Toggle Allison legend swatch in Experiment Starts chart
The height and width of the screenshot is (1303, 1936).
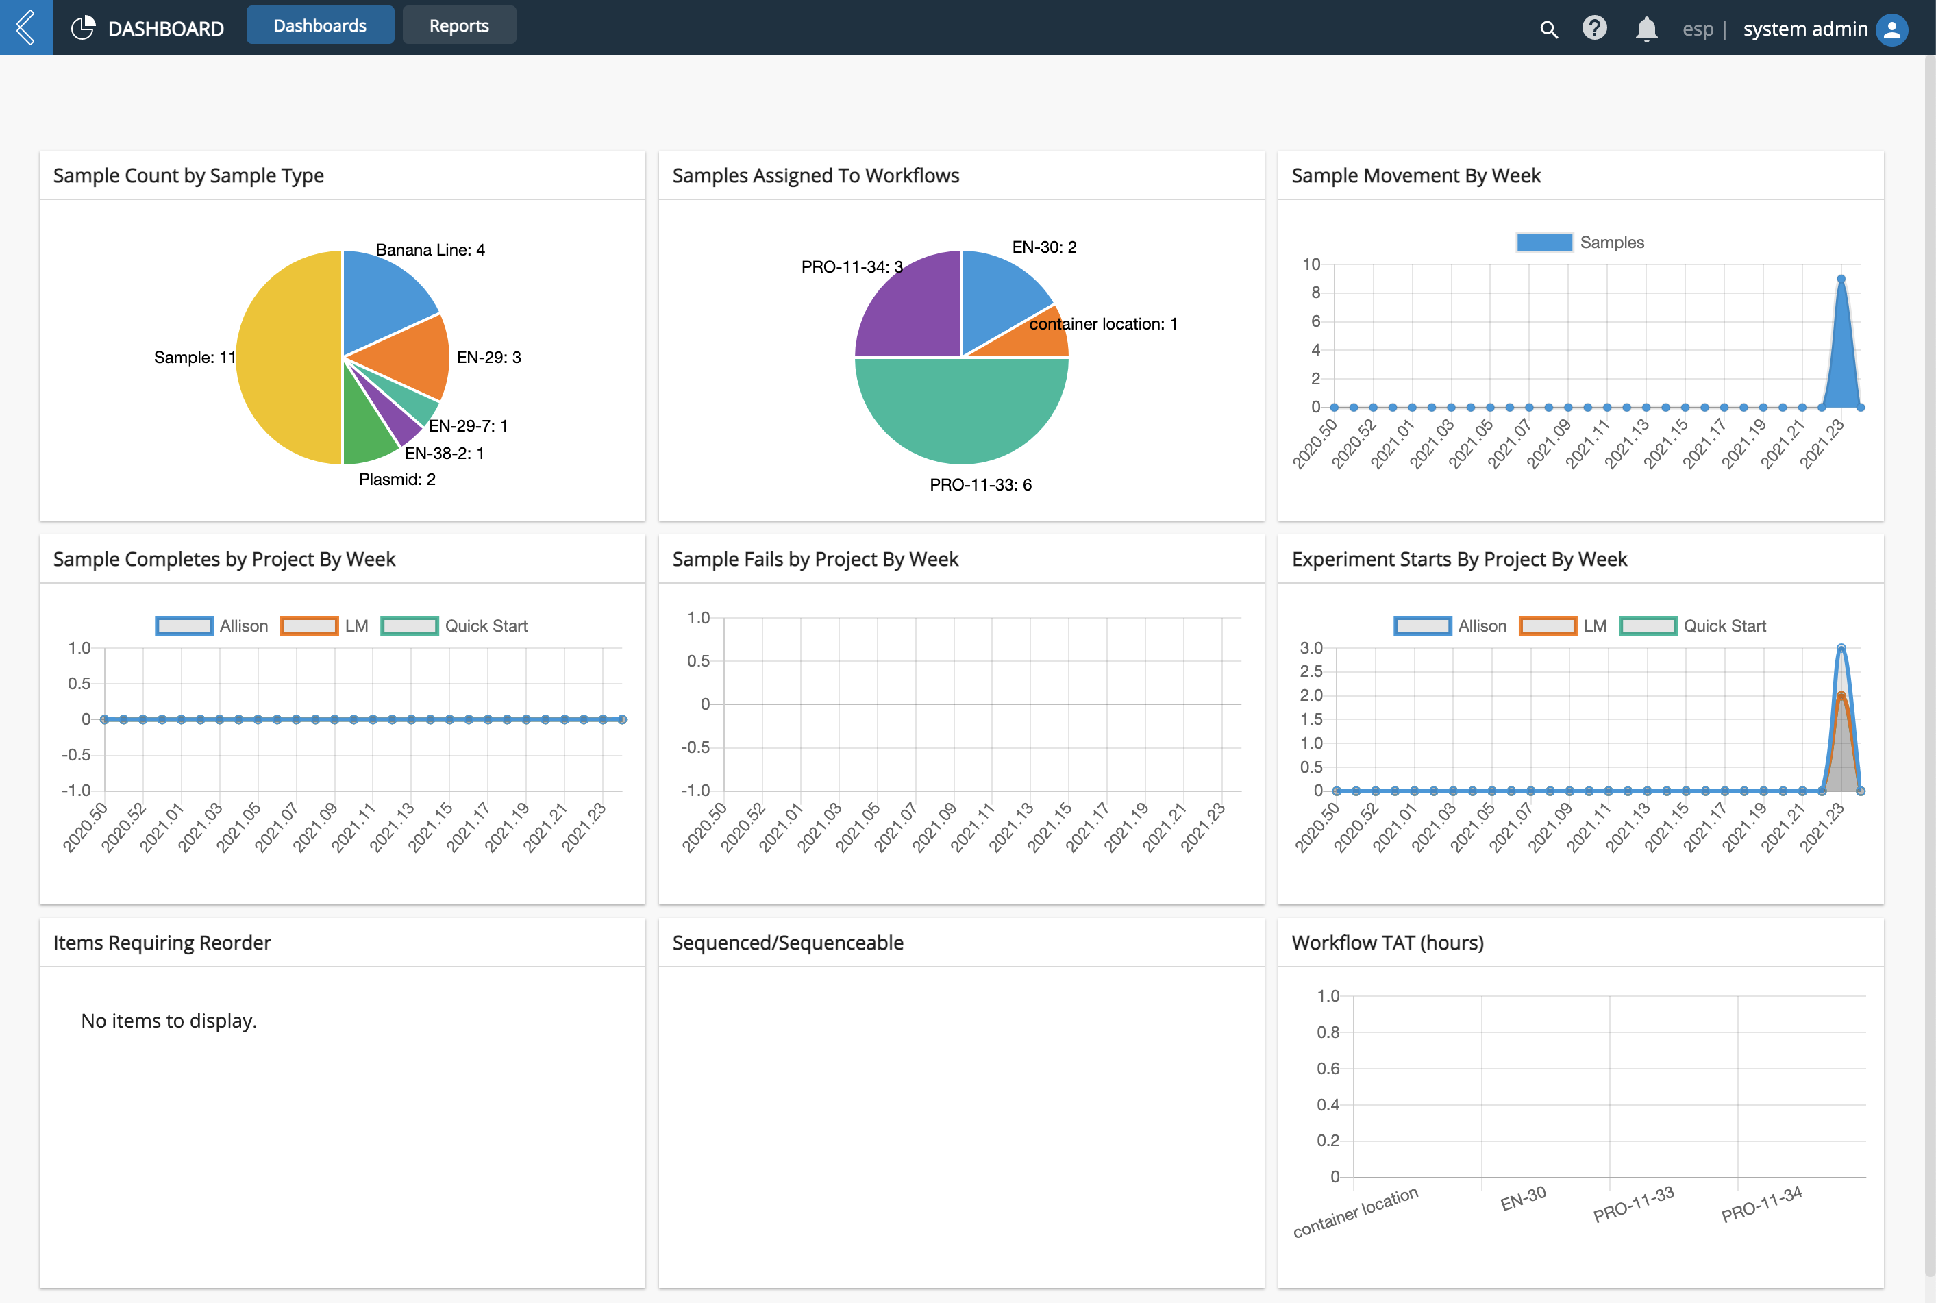tap(1422, 625)
